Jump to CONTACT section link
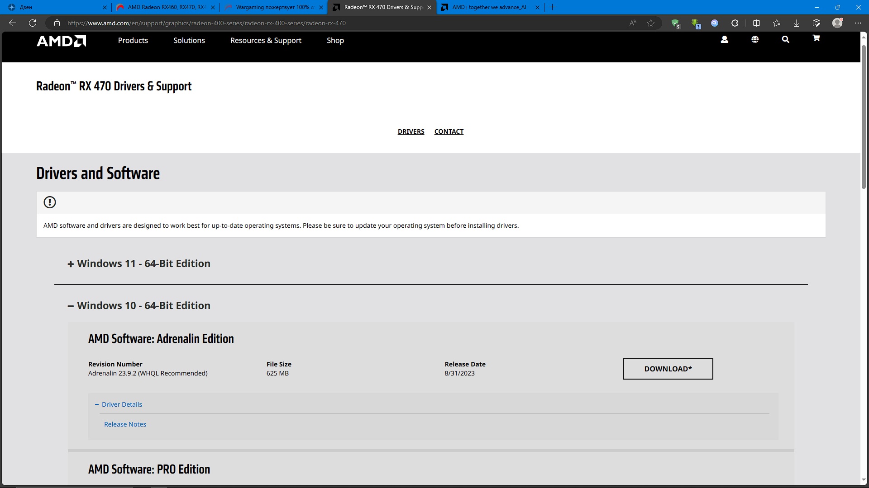869x488 pixels. click(x=449, y=131)
